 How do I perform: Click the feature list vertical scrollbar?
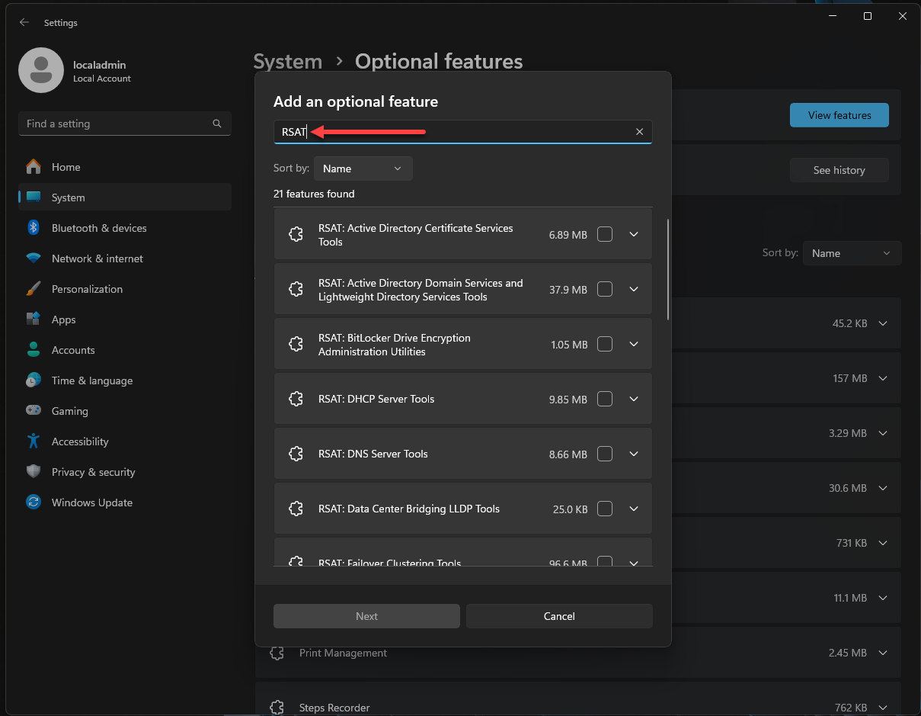click(x=668, y=270)
